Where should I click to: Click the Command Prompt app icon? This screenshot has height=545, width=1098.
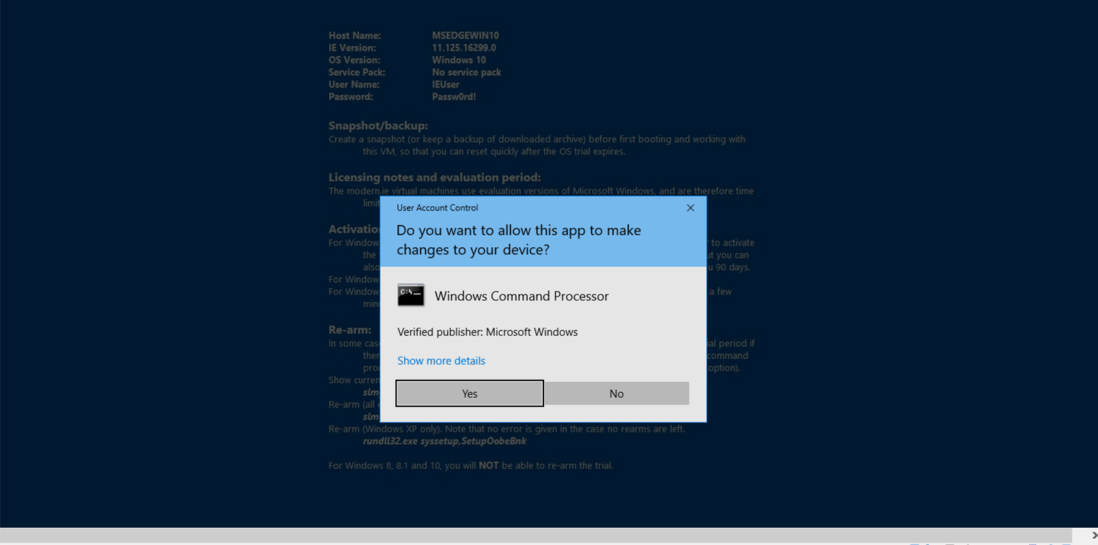coord(410,295)
